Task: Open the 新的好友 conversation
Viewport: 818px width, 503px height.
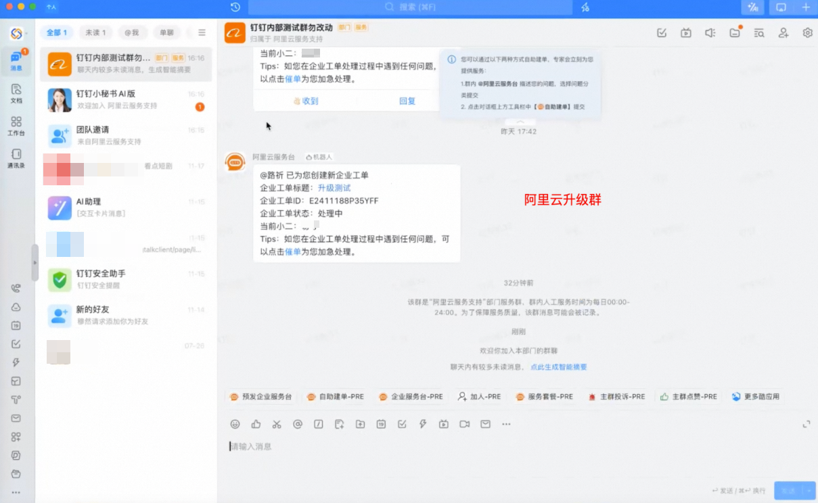Action: [126, 315]
